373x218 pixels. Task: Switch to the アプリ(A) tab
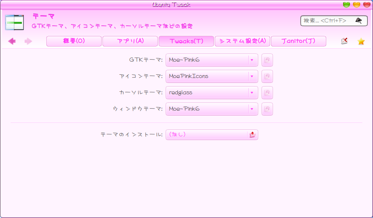click(130, 41)
